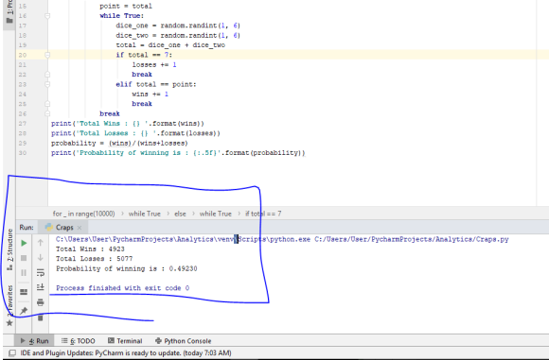
Task: Place cursor on 'wins += 1' line
Action: pos(151,94)
